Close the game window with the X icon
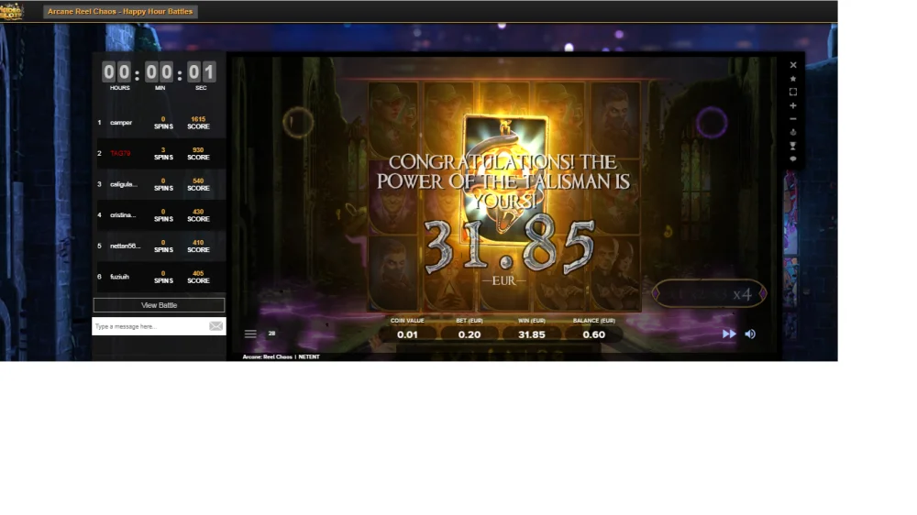 [x=793, y=65]
